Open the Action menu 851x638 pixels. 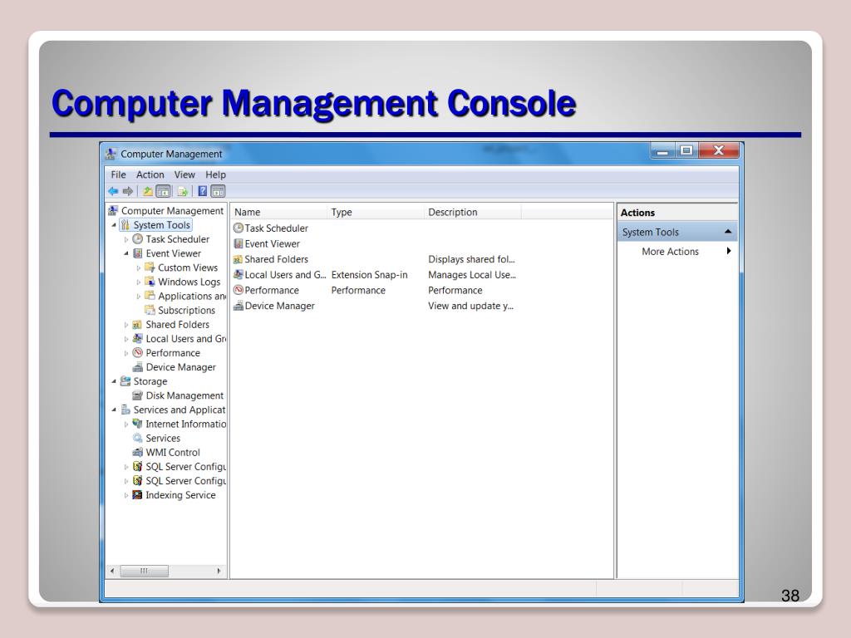coord(150,174)
